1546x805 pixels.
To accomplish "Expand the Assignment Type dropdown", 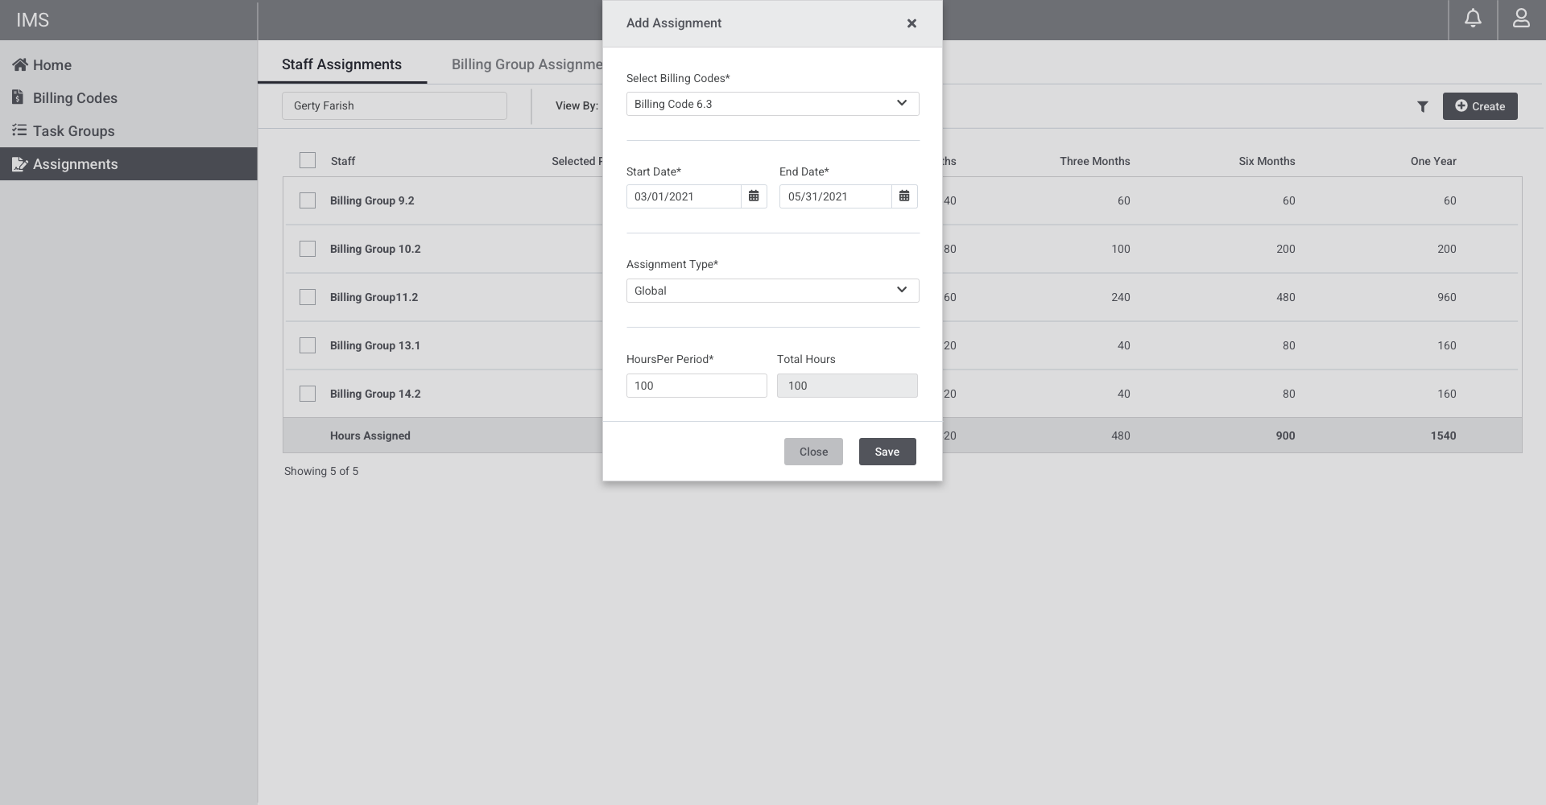I will 772,291.
